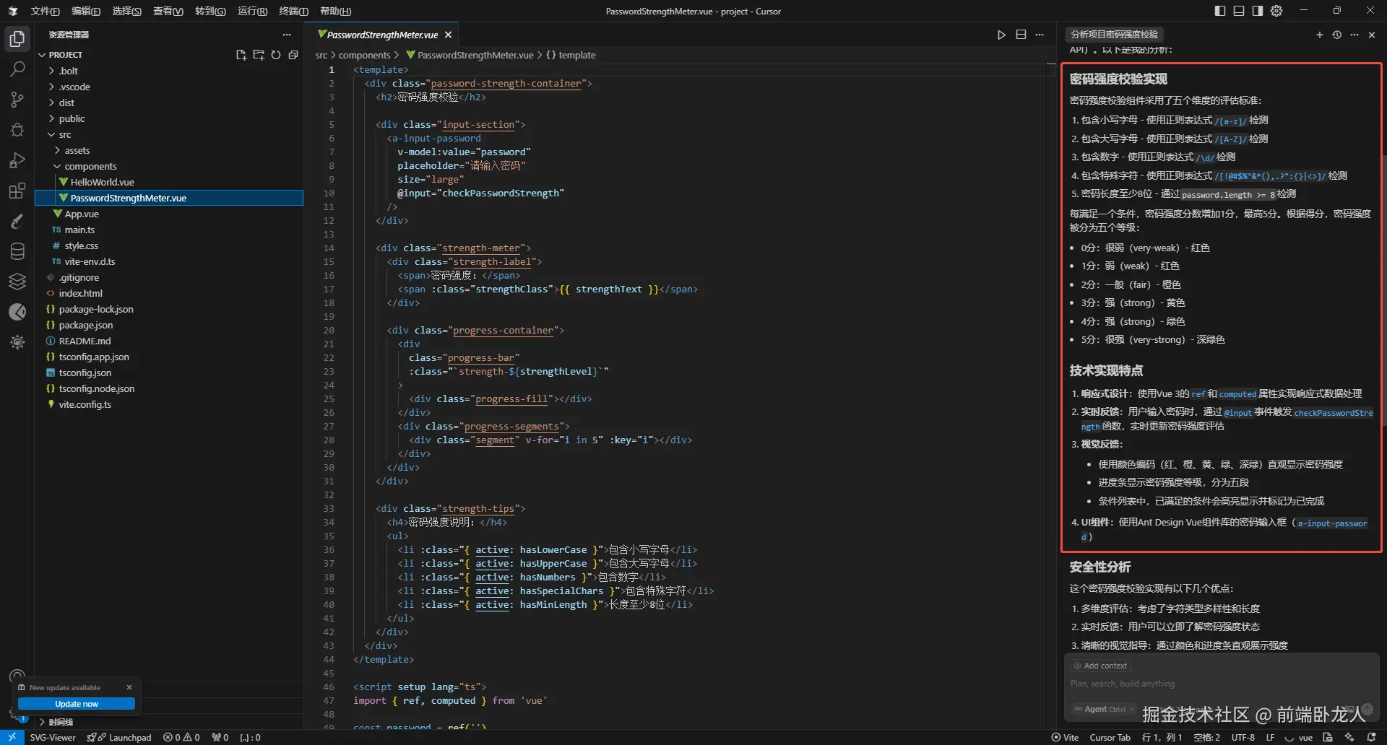The width and height of the screenshot is (1387, 745).
Task: Toggle the primary side bar from the title bar
Action: [1220, 11]
